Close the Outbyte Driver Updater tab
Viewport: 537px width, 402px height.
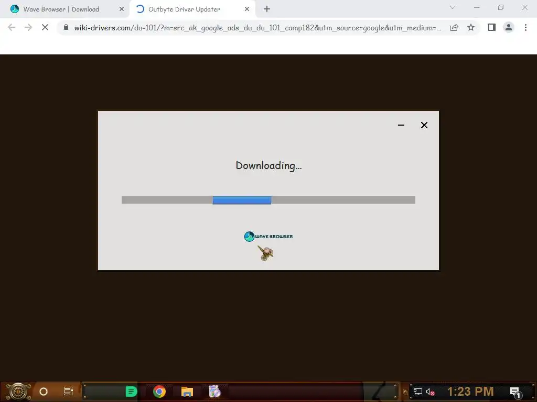pos(247,9)
